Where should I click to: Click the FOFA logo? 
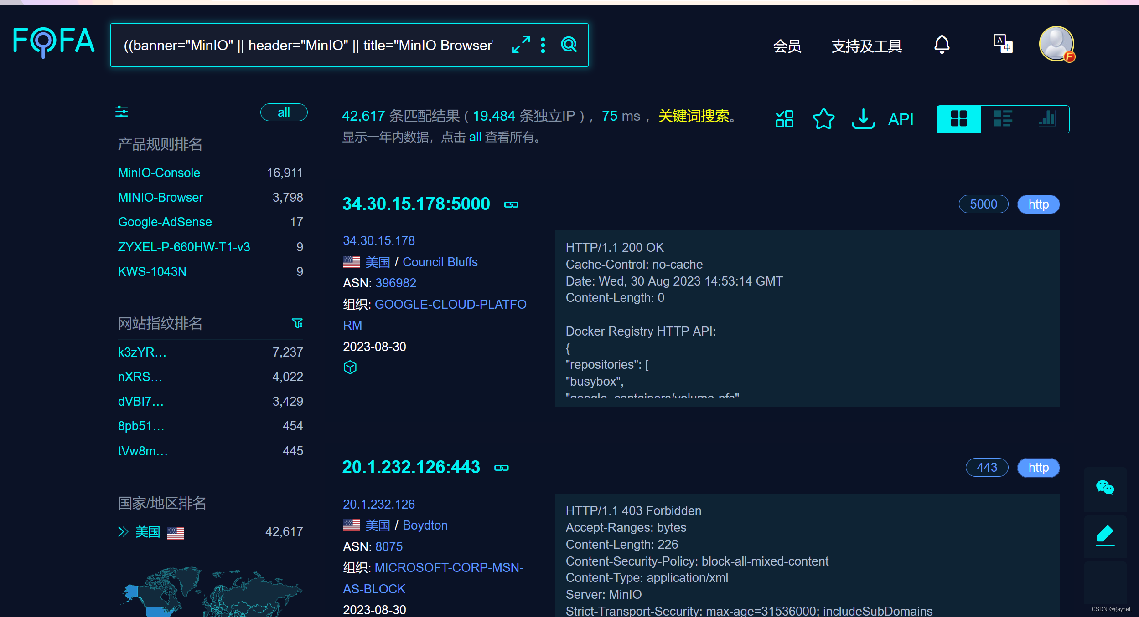[54, 42]
